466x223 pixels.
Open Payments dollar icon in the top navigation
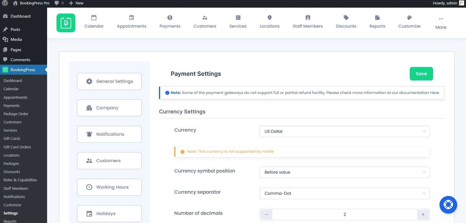pos(170,18)
